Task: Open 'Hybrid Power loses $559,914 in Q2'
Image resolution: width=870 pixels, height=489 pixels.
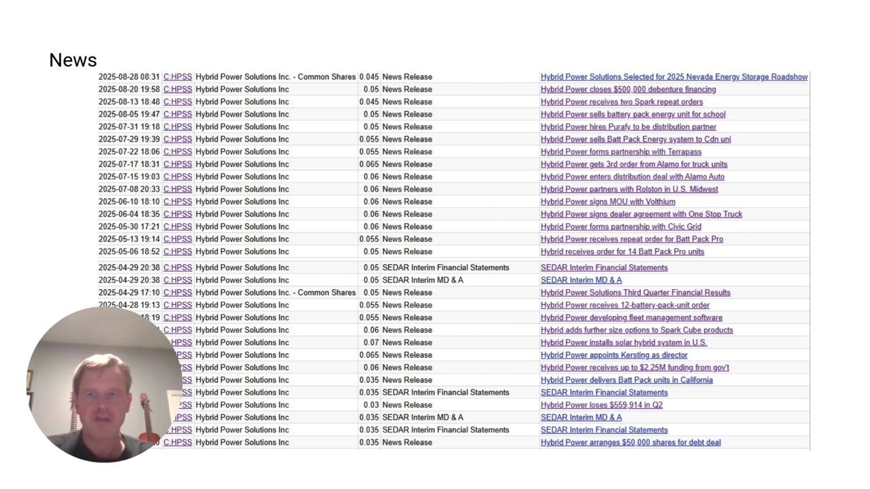Action: click(601, 405)
